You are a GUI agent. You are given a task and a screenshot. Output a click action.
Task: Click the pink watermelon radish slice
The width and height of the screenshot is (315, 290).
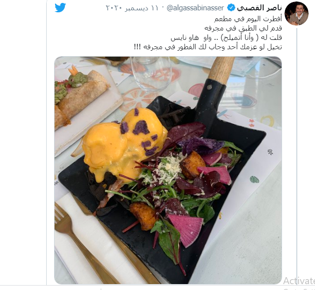186,229
